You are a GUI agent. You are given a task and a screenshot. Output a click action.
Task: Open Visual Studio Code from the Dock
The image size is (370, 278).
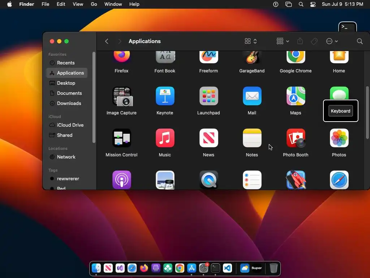point(227,268)
